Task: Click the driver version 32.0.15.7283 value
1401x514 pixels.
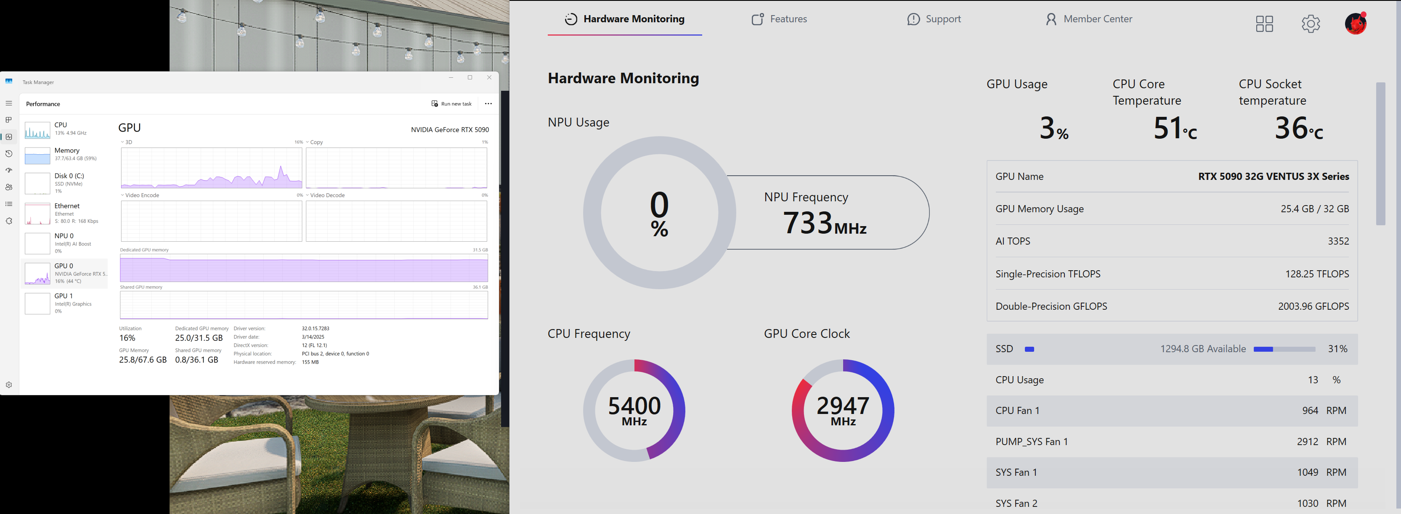Action: click(316, 329)
